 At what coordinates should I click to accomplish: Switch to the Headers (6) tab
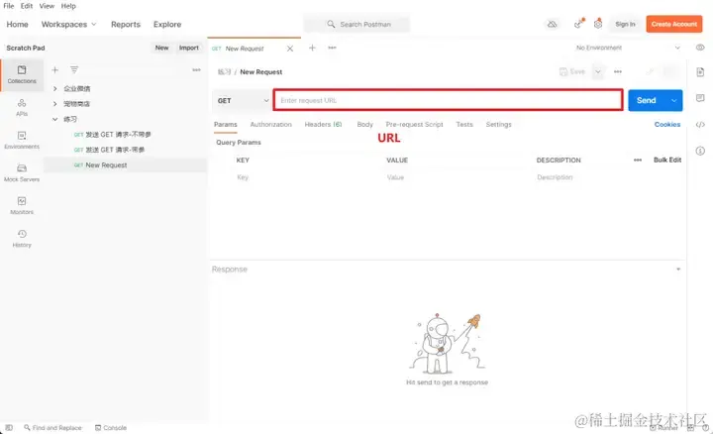[323, 124]
